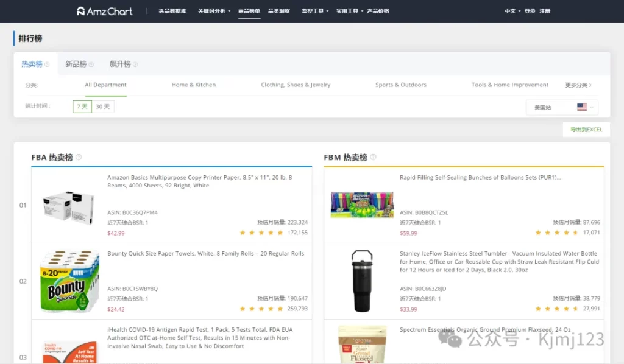Switch to the 新品榜 tab
The height and width of the screenshot is (364, 624).
76,64
